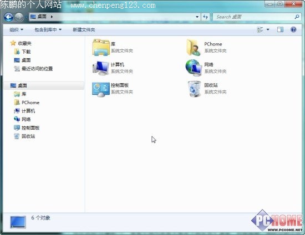Click the Refresh button beside address bar

(x=205, y=17)
